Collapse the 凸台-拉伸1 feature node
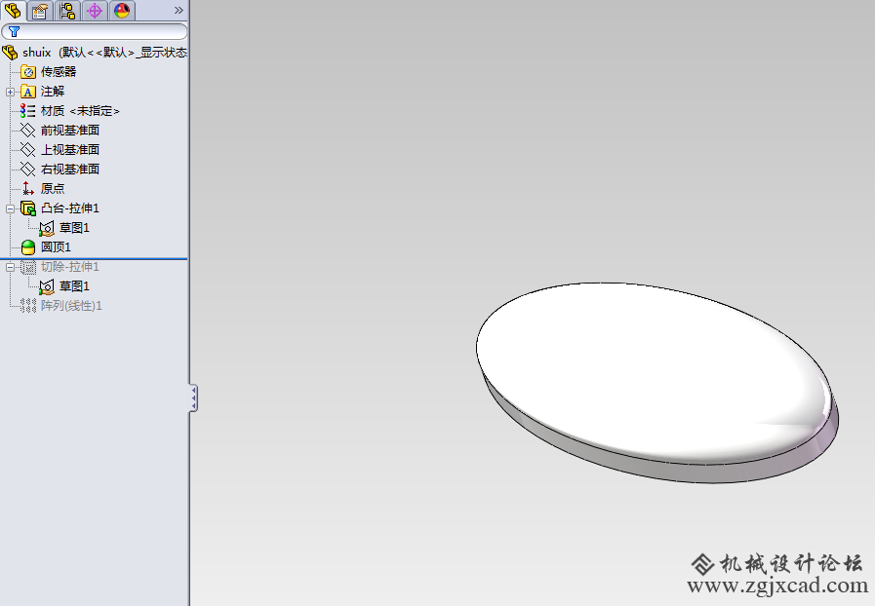 (x=10, y=209)
